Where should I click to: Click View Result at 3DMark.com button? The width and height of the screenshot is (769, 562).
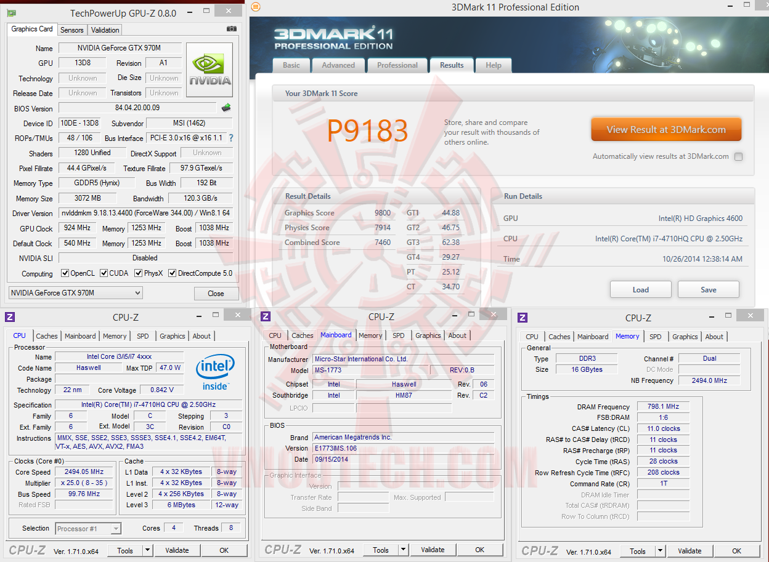coord(666,129)
